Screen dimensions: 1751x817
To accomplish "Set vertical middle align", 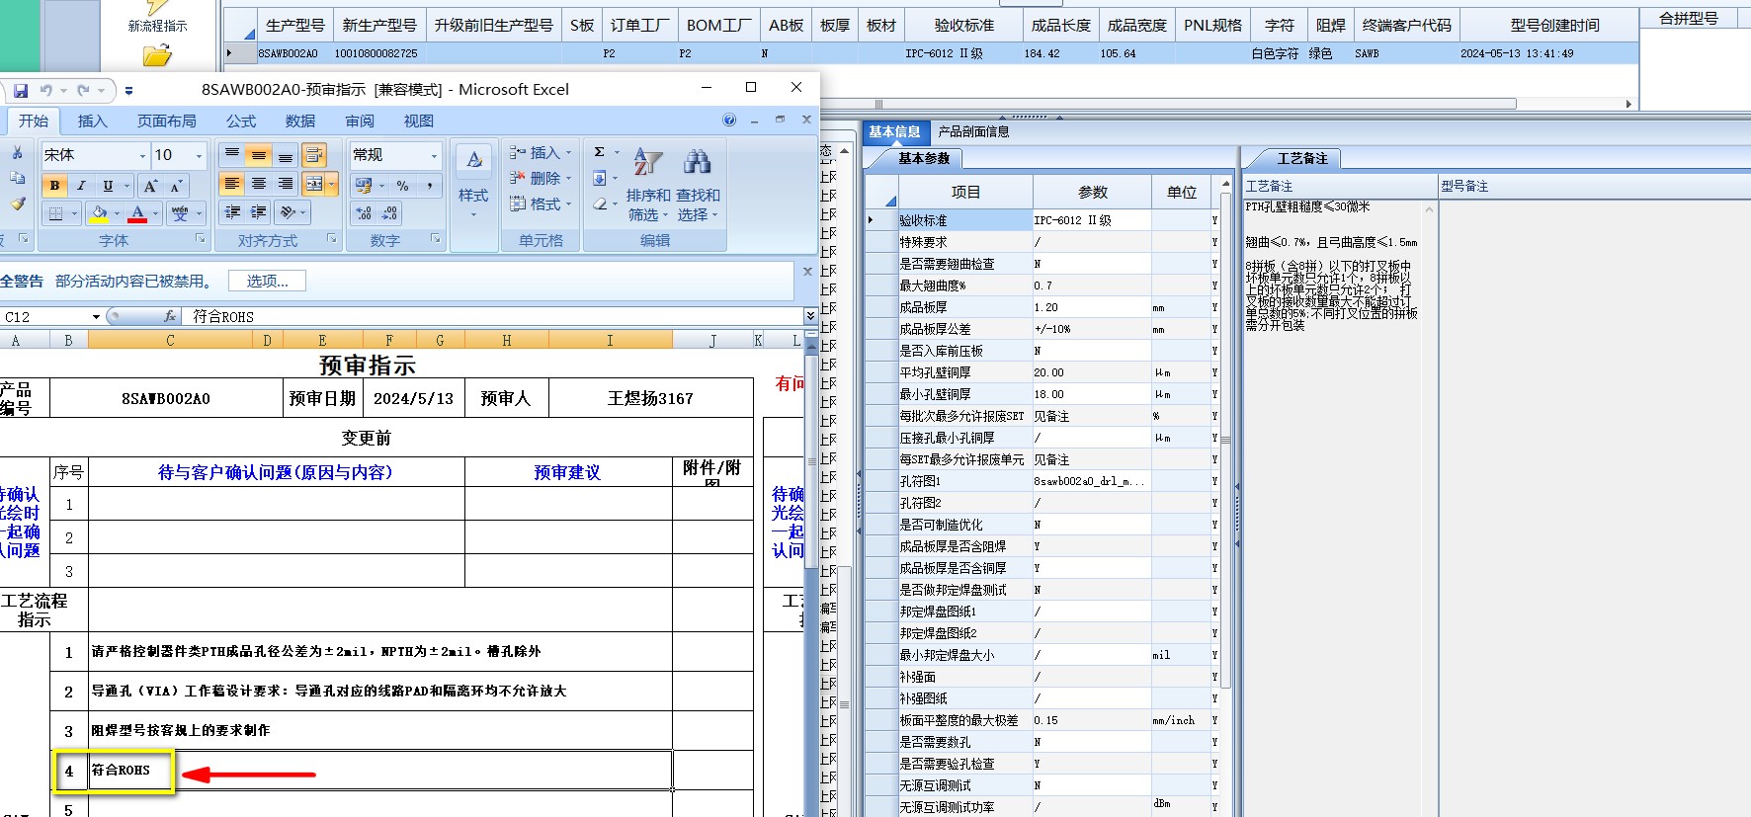I will (259, 154).
